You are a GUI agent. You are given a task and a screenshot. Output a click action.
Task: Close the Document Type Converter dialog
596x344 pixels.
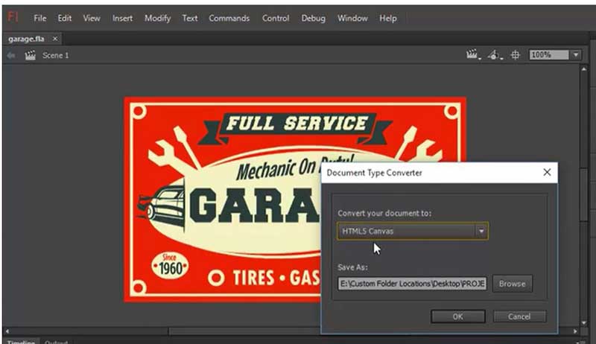(547, 173)
